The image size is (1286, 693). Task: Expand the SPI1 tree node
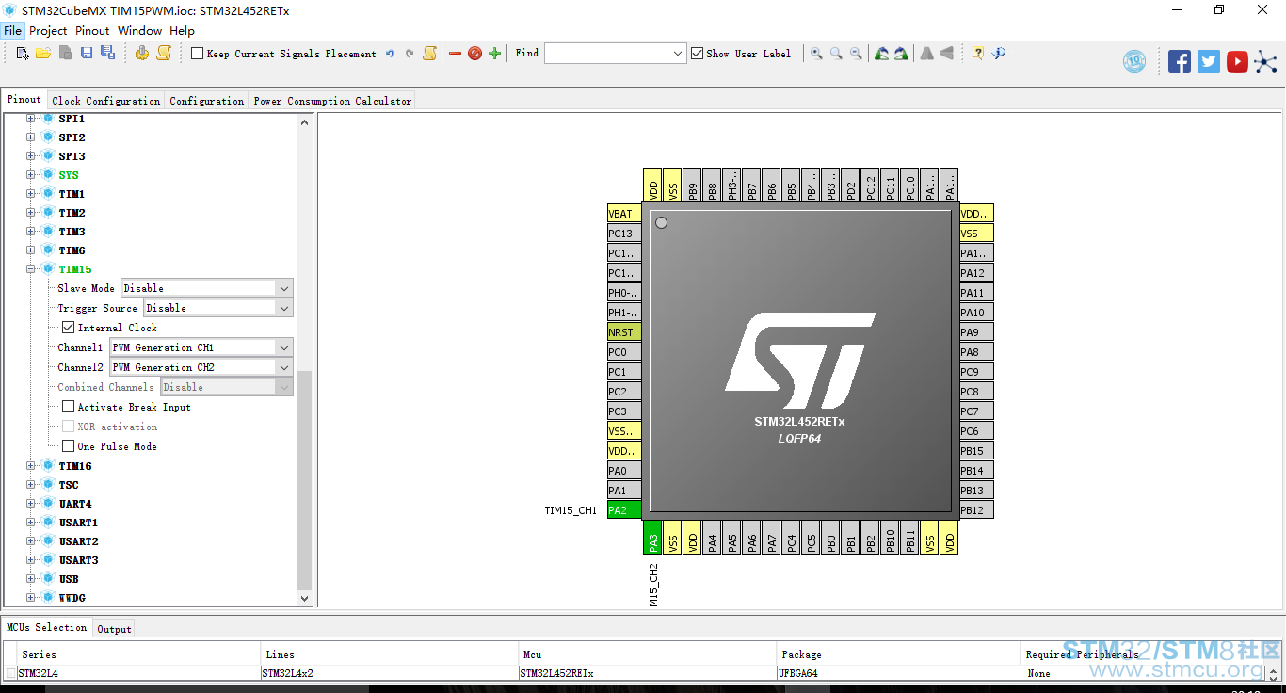point(31,119)
